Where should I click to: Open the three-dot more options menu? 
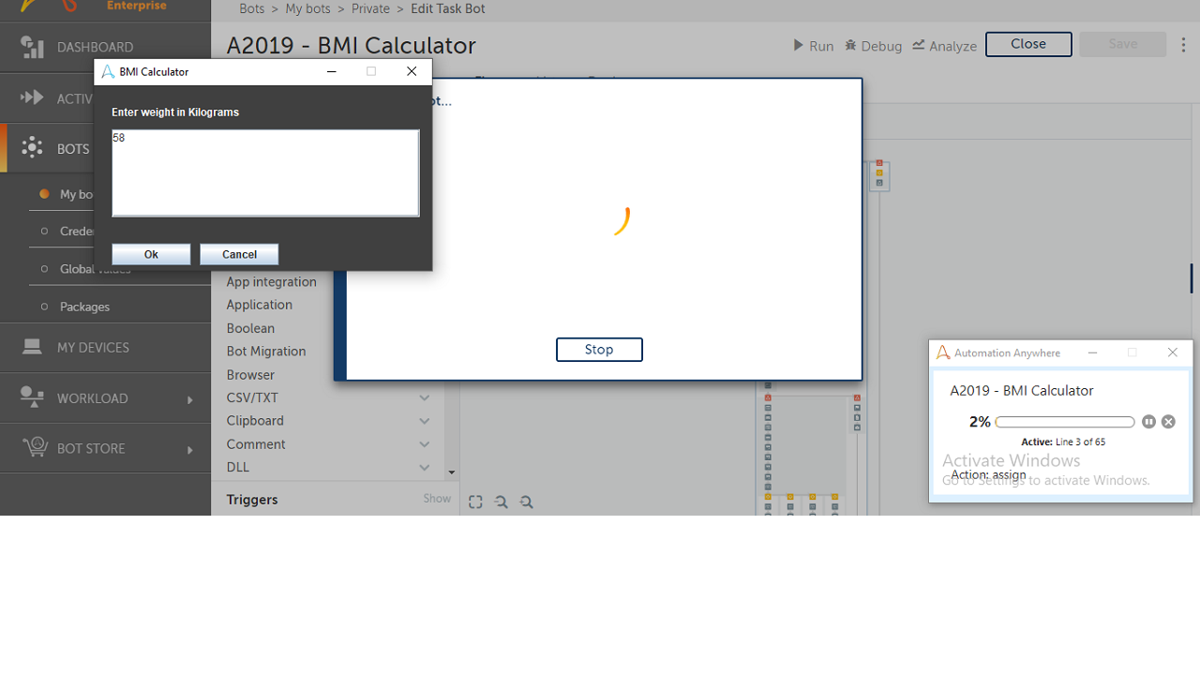click(x=1183, y=45)
